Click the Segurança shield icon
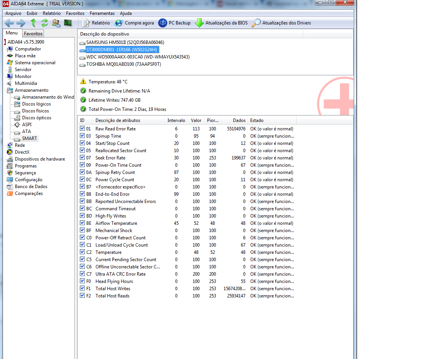 (x=10, y=173)
